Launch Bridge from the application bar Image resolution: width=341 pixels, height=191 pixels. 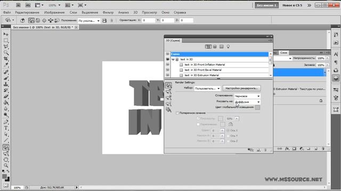coord(18,5)
